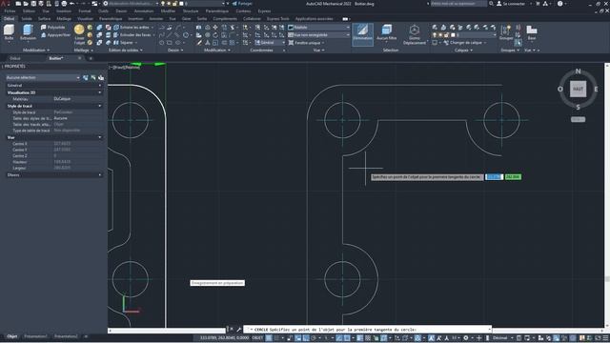Expand the Dessin panel arrow

coord(182,50)
